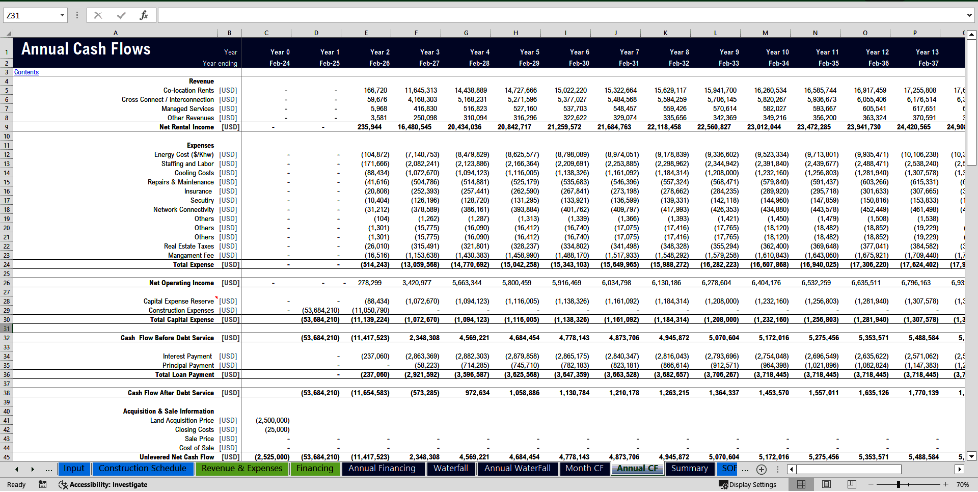
Task: Select column E header
Action: click(366, 33)
